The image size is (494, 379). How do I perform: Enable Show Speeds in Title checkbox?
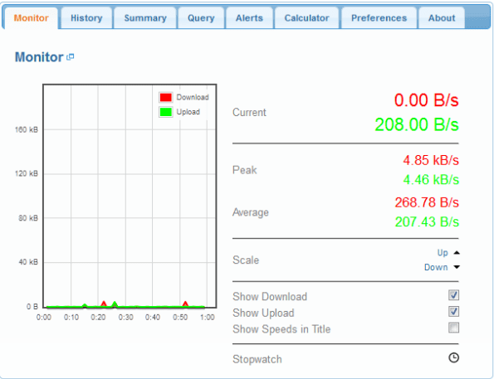click(453, 328)
